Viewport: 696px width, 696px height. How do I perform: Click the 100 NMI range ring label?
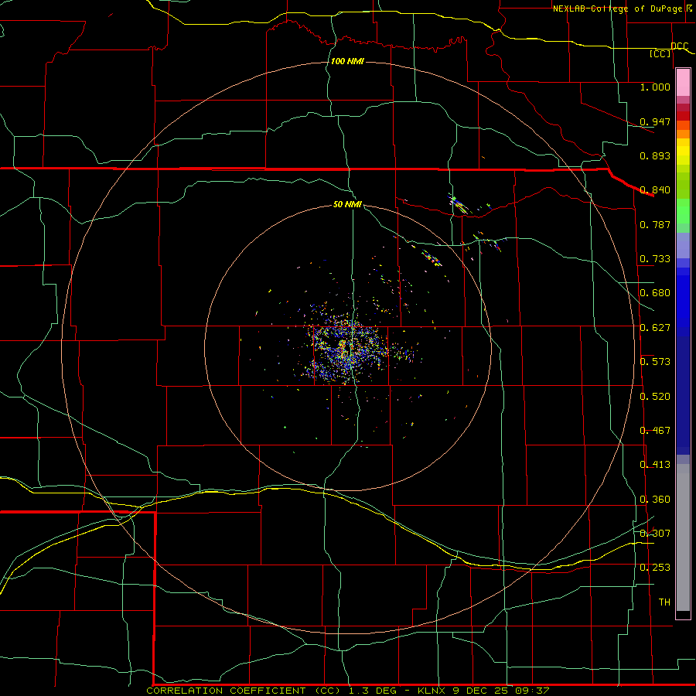click(347, 61)
